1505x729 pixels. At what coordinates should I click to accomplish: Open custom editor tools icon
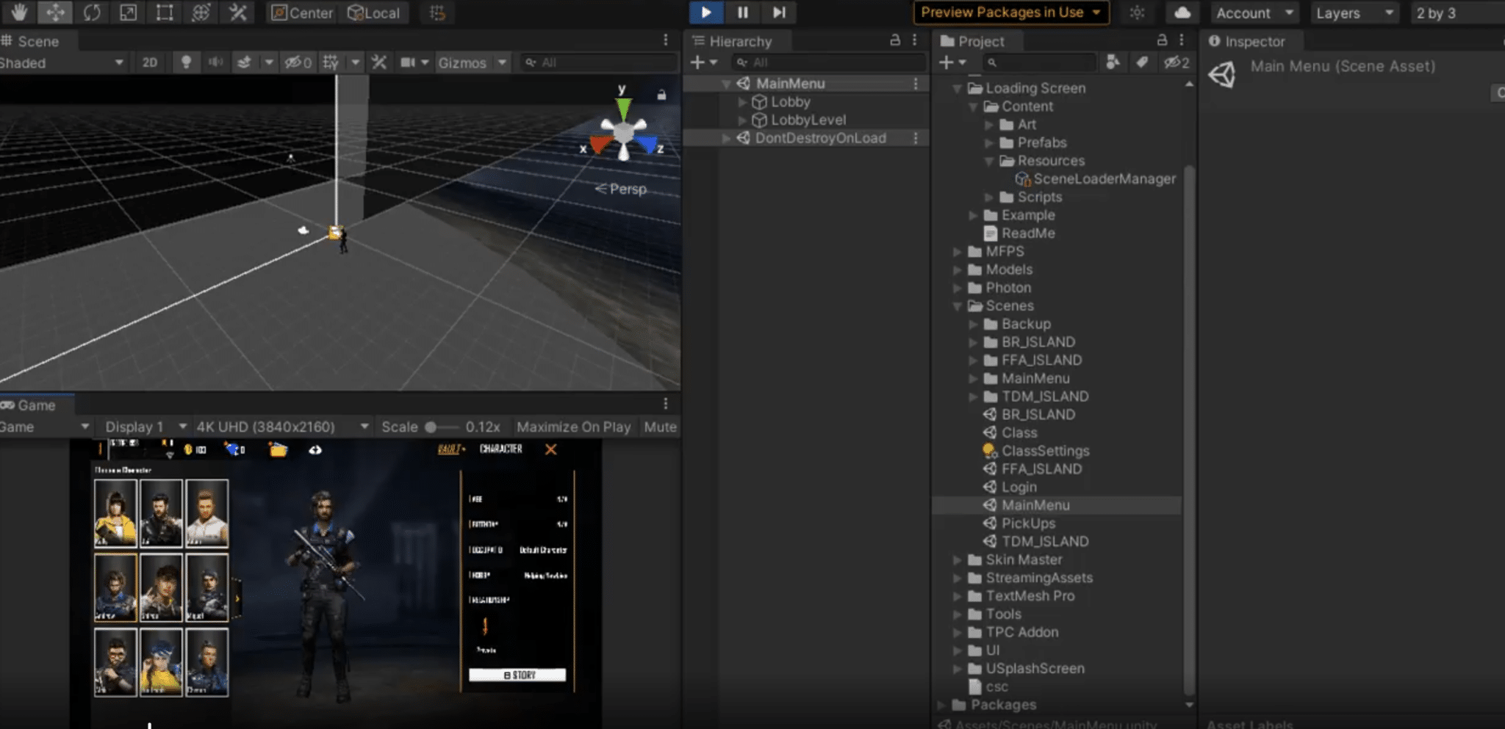point(237,12)
